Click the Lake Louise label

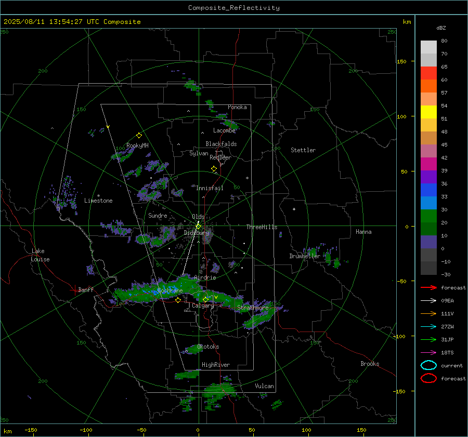40,255
